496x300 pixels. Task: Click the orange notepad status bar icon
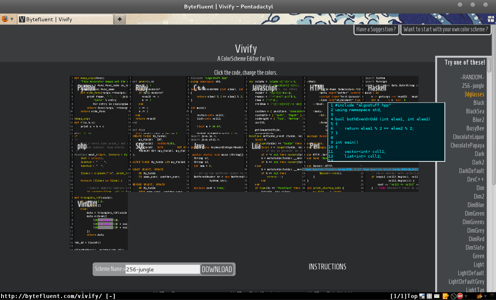(446, 296)
